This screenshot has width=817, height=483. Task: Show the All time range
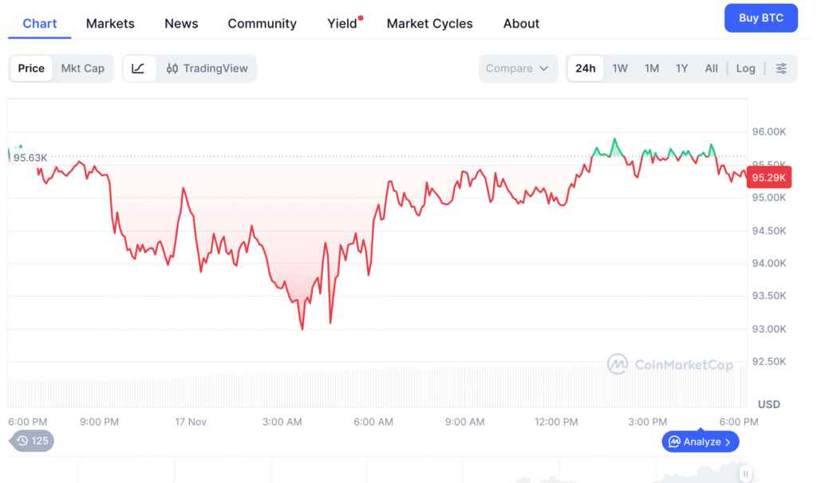711,69
